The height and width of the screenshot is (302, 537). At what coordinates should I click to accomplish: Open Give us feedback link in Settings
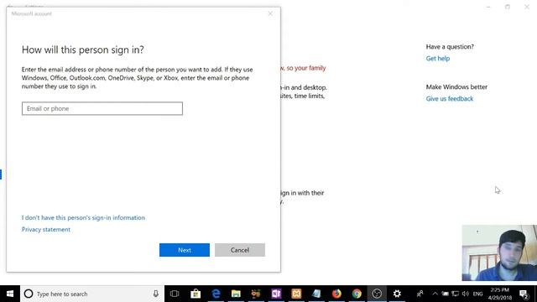450,99
